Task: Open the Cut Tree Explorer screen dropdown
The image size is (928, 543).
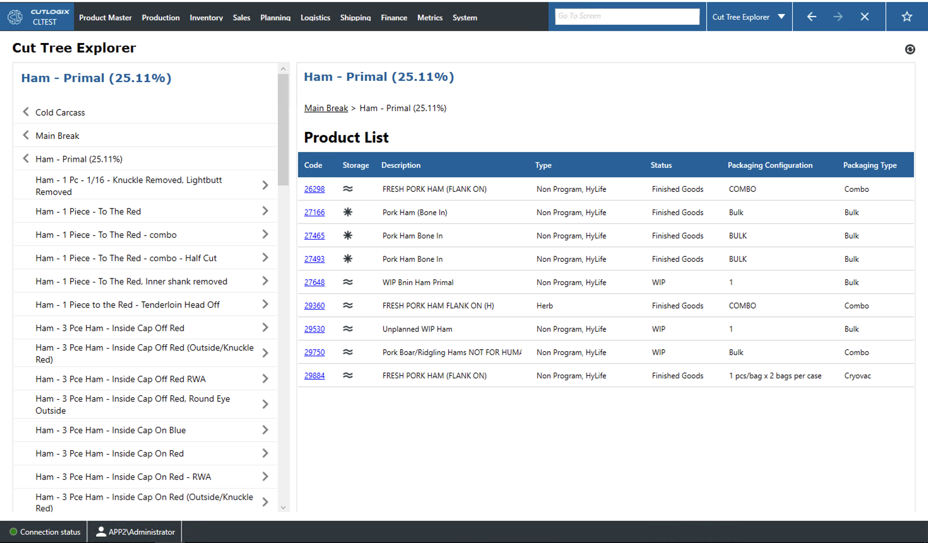Action: coord(782,16)
